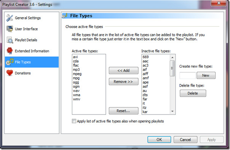Select mp3 in active file types
Image resolution: width=230 pixels, height=150 pixels.
tap(89, 69)
